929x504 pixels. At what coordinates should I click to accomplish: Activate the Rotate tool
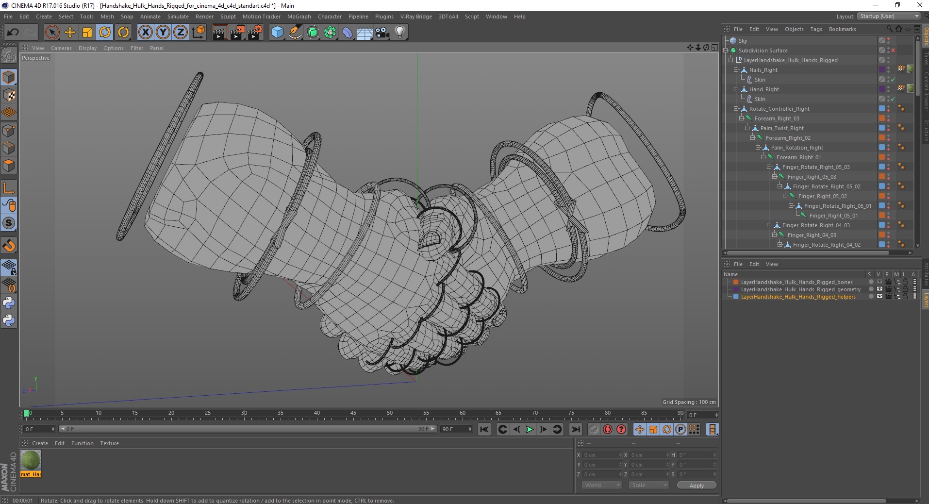pyautogui.click(x=105, y=33)
